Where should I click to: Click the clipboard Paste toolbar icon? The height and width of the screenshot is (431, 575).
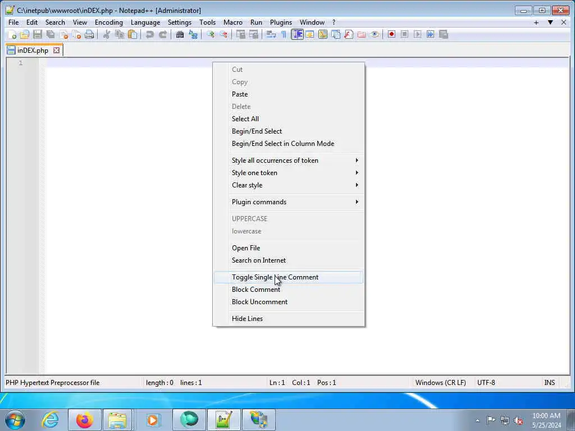(133, 34)
